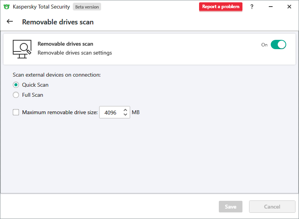Select the Quick Scan radio option
Screen dimensions: 299x219
pos(16,85)
